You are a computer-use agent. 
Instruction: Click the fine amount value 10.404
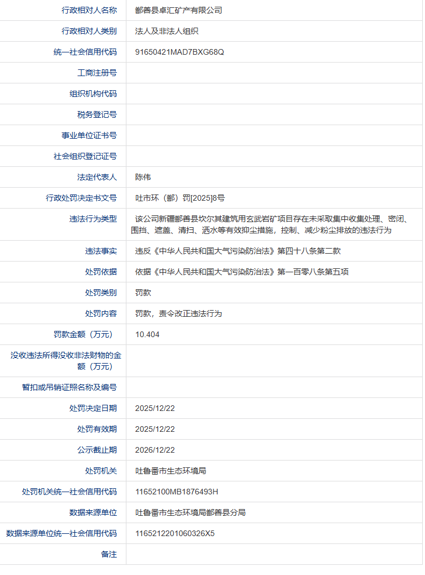click(147, 334)
